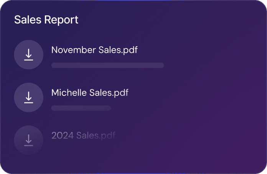The height and width of the screenshot is (174, 267).
Task: Select the circular icon left of Michelle Sales.pdf
Action: tap(28, 97)
